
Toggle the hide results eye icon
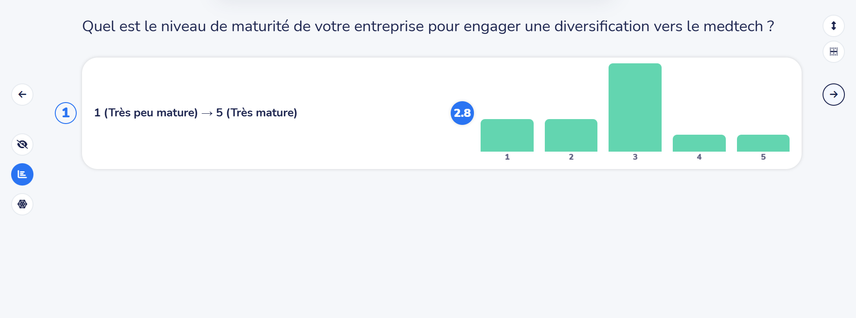click(x=22, y=145)
